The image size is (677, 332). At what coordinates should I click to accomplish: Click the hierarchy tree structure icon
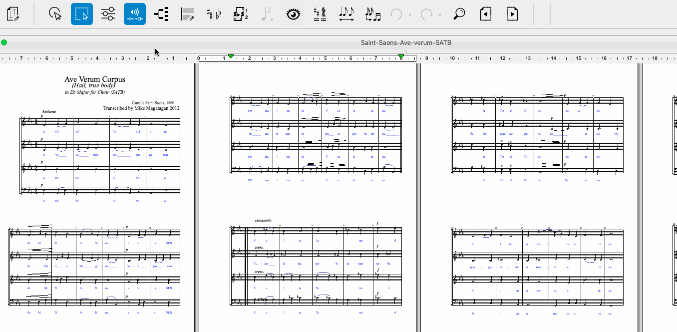(x=161, y=14)
